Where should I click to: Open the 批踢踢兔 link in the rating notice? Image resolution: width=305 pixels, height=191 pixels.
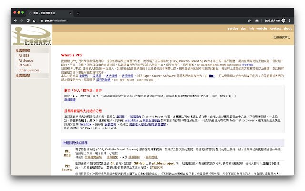pyautogui.click(x=135, y=117)
